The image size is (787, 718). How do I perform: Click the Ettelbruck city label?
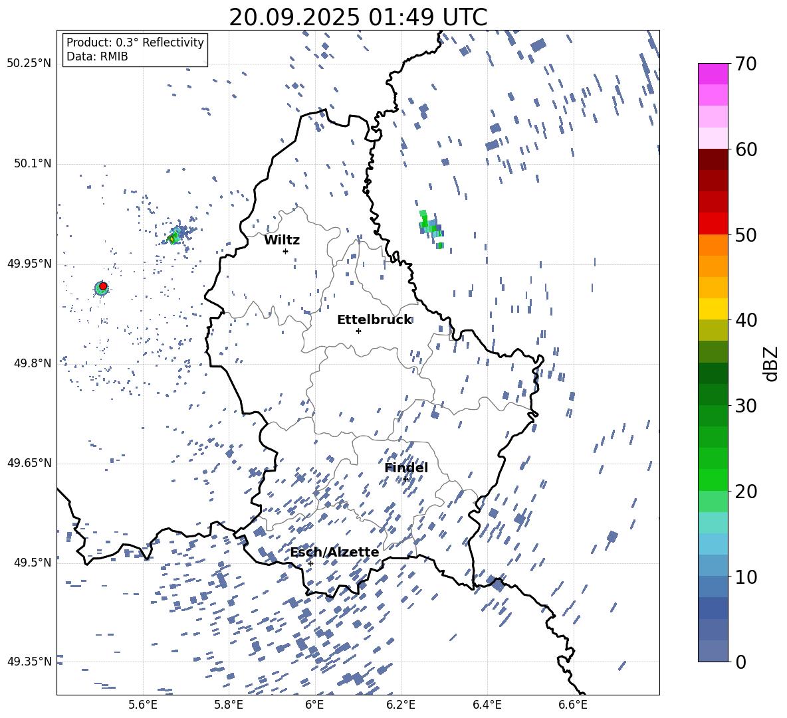[374, 320]
